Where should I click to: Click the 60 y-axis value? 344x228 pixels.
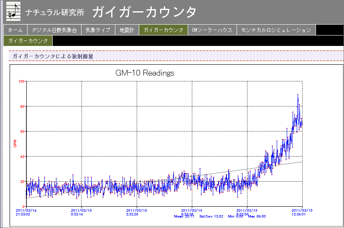click(23, 132)
